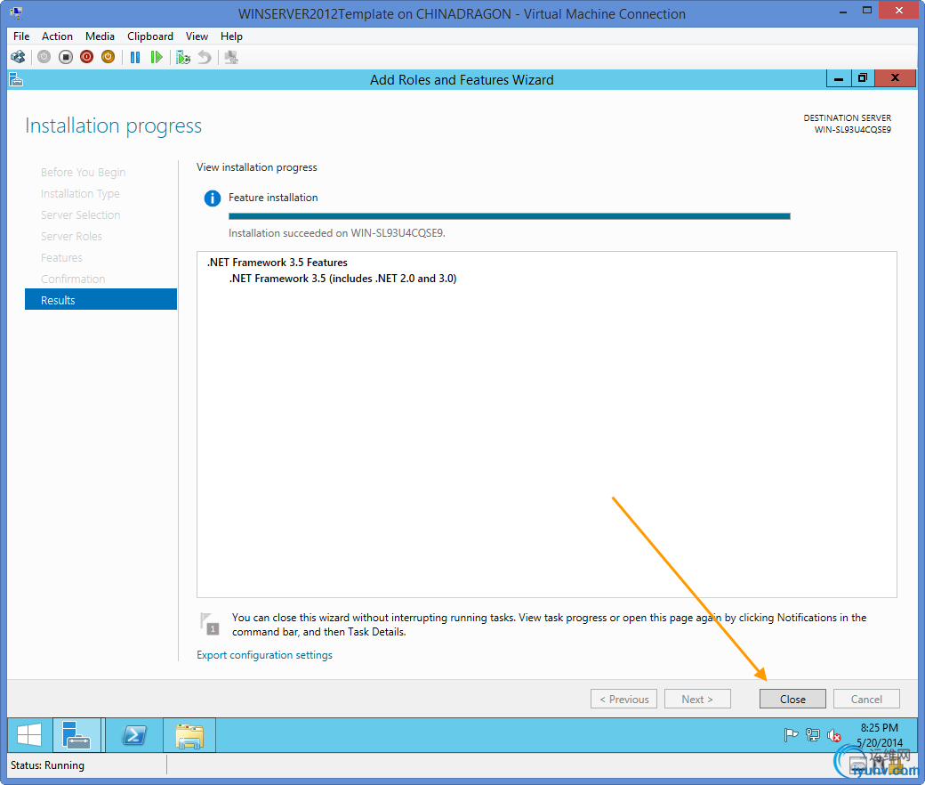Click the Revert undo-arrow toolbar icon
The image size is (925, 785).
(x=204, y=57)
